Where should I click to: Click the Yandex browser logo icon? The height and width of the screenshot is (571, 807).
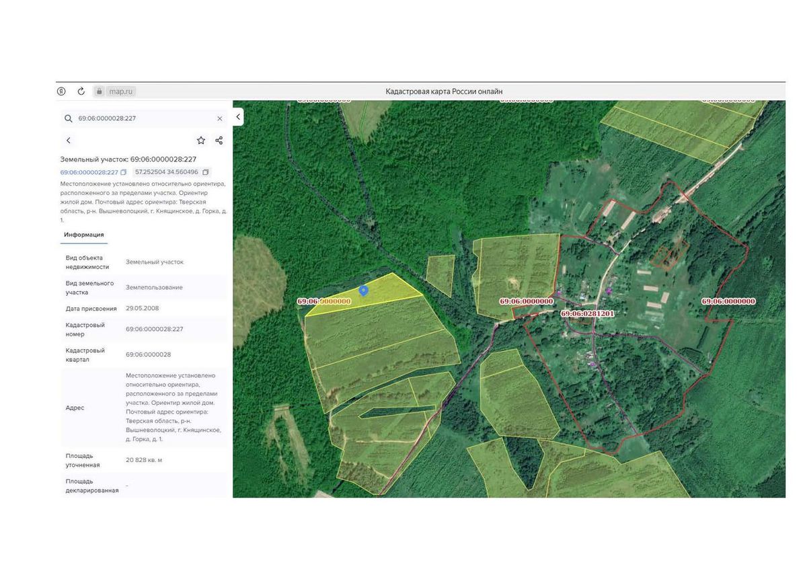[x=61, y=91]
